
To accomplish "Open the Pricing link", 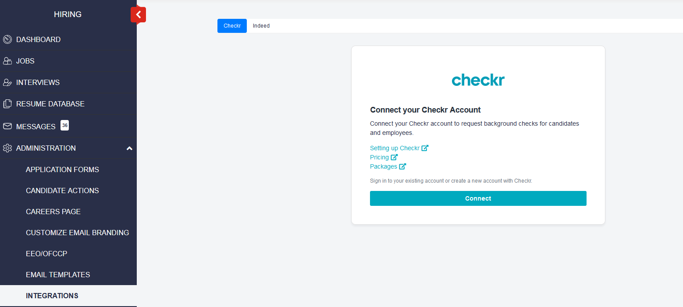I will coord(380,157).
